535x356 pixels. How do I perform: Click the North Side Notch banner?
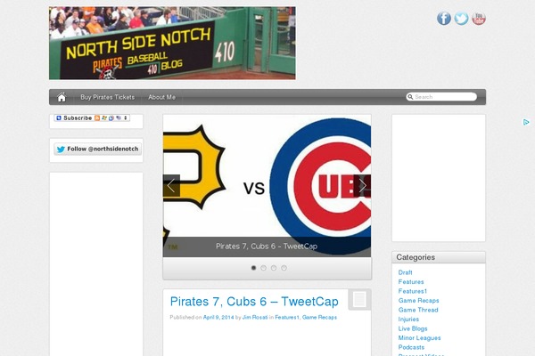pos(172,44)
